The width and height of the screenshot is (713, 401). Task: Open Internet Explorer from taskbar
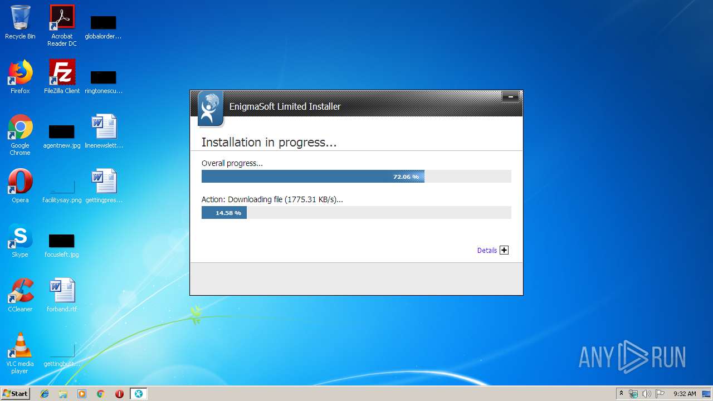pos(45,394)
